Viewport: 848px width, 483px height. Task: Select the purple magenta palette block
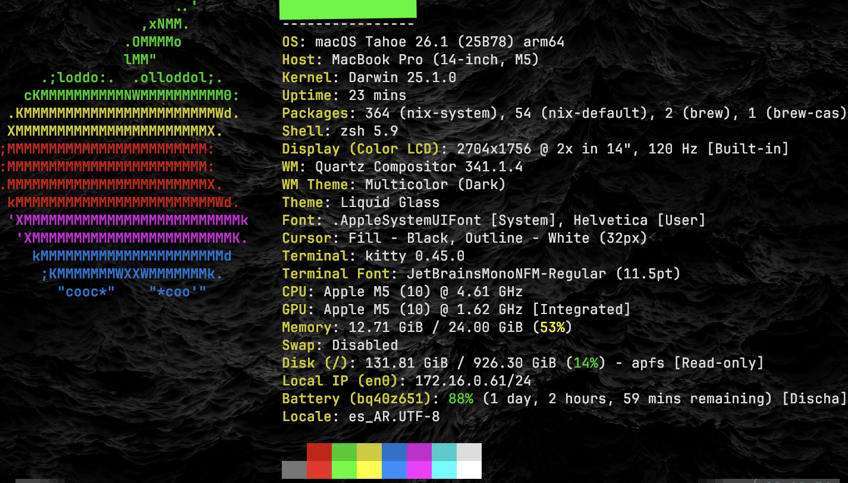(419, 452)
